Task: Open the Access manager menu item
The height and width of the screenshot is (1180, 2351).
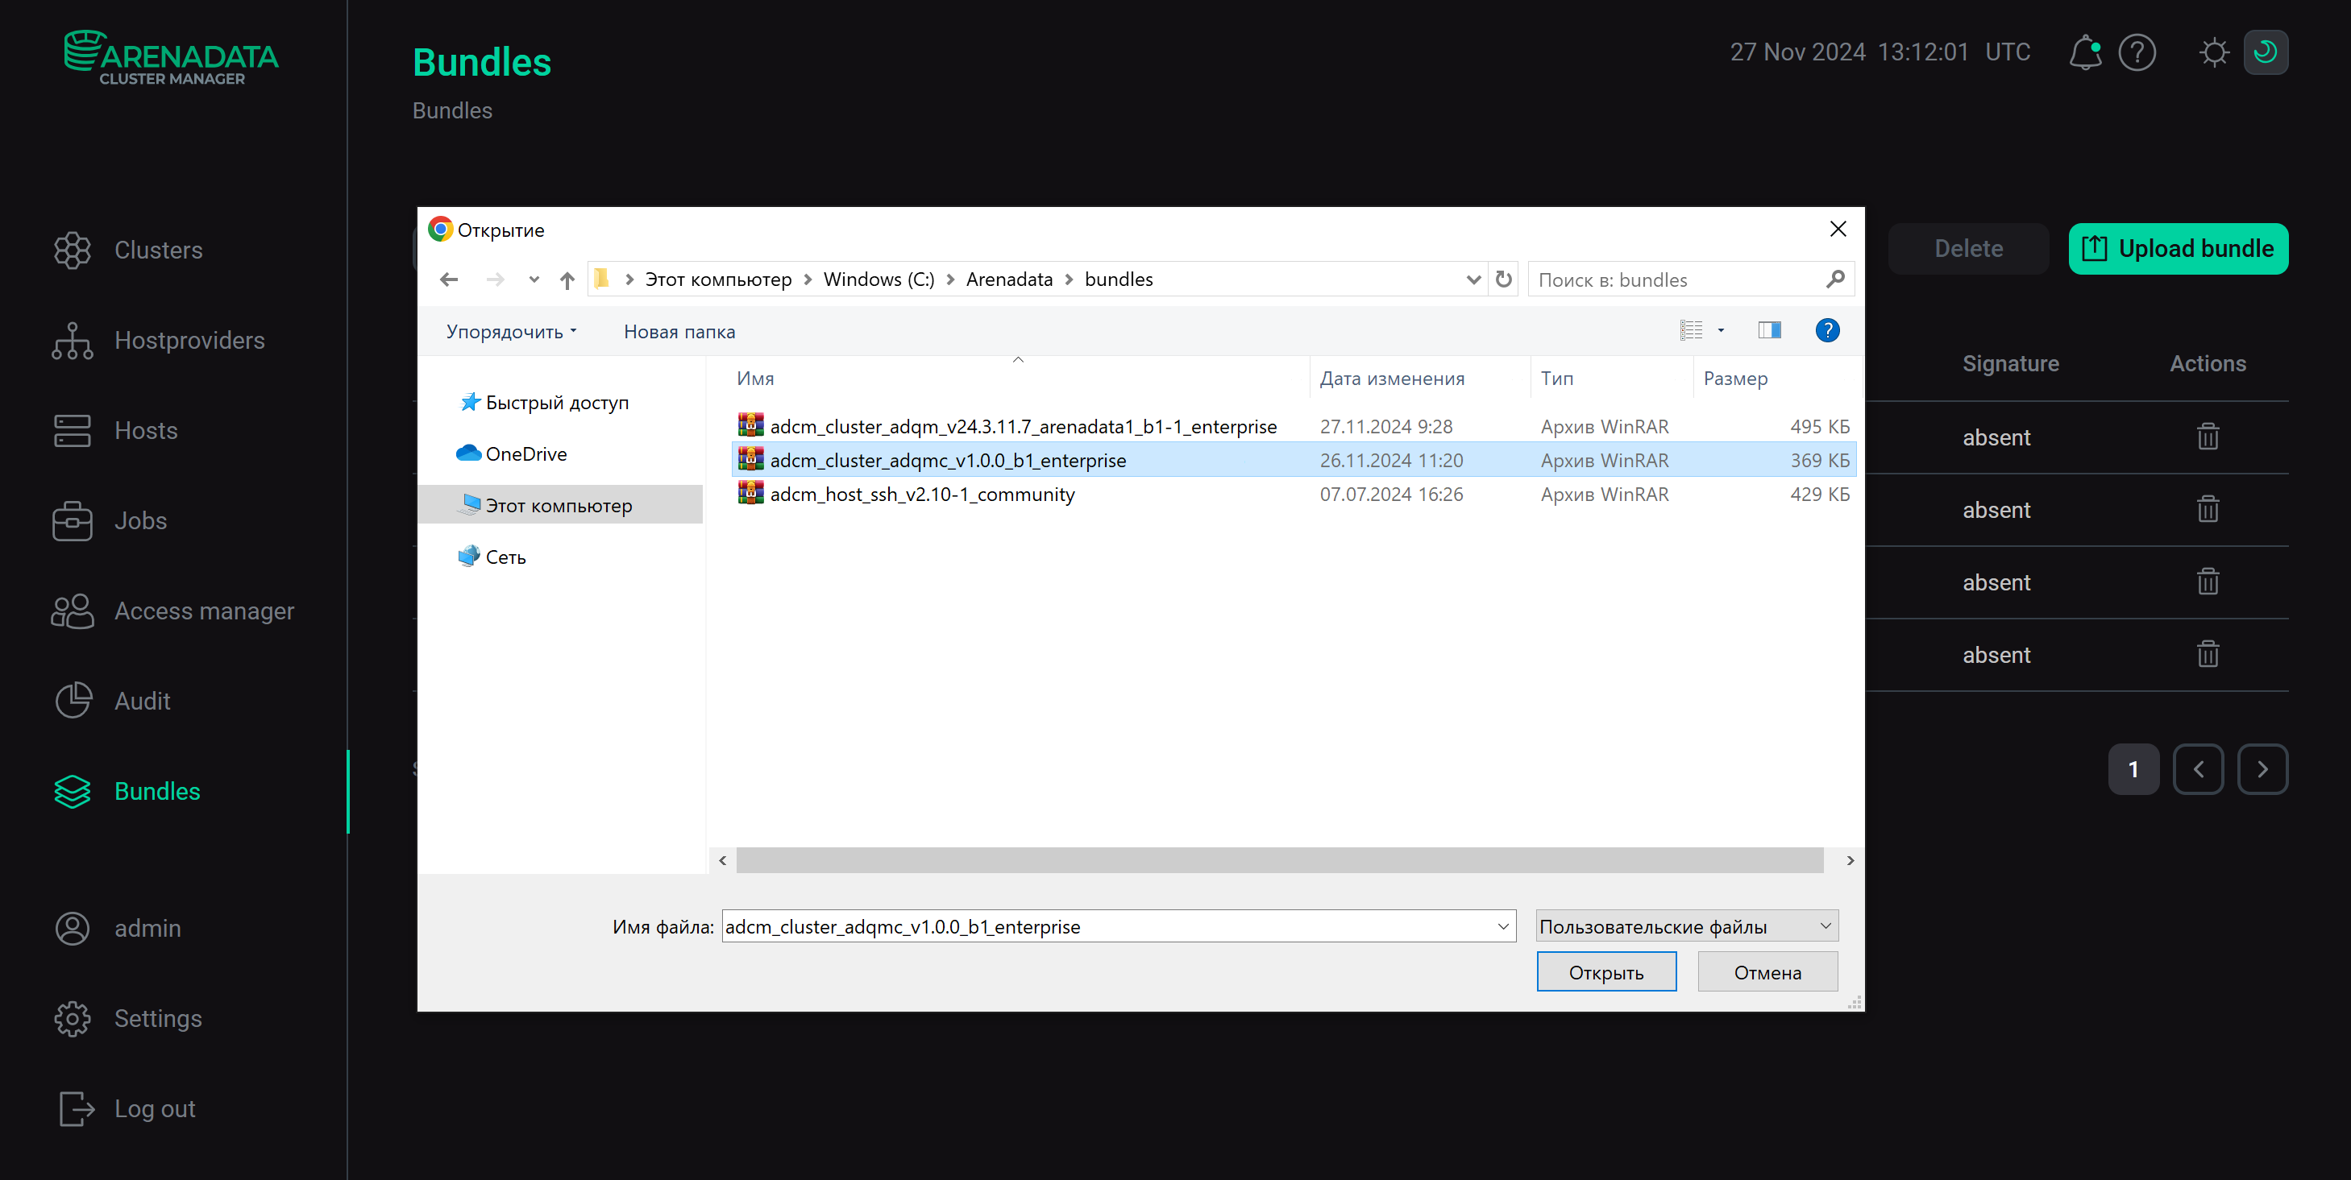Action: click(x=204, y=611)
